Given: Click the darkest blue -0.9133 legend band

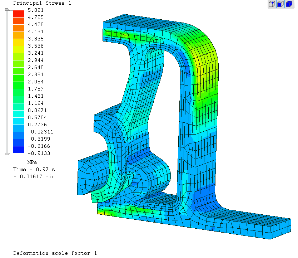Looking at the screenshot, I should click(18, 150).
